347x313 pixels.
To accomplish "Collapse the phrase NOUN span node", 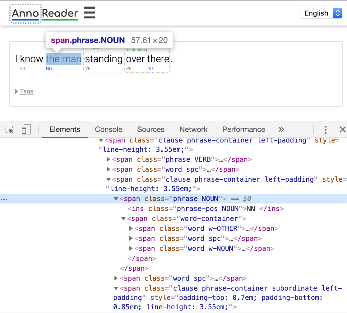I will (x=116, y=199).
